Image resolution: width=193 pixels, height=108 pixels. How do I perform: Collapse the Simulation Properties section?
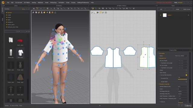(158, 84)
